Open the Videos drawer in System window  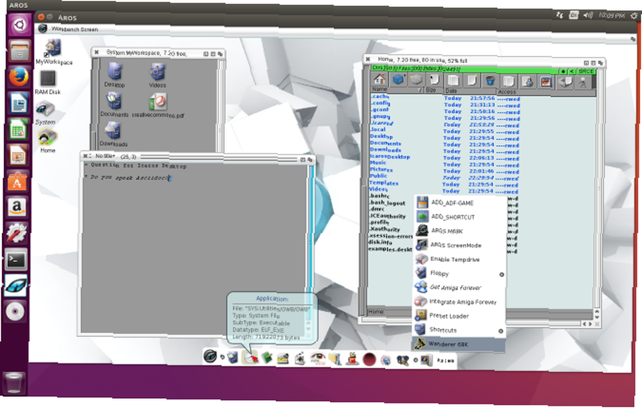point(157,76)
